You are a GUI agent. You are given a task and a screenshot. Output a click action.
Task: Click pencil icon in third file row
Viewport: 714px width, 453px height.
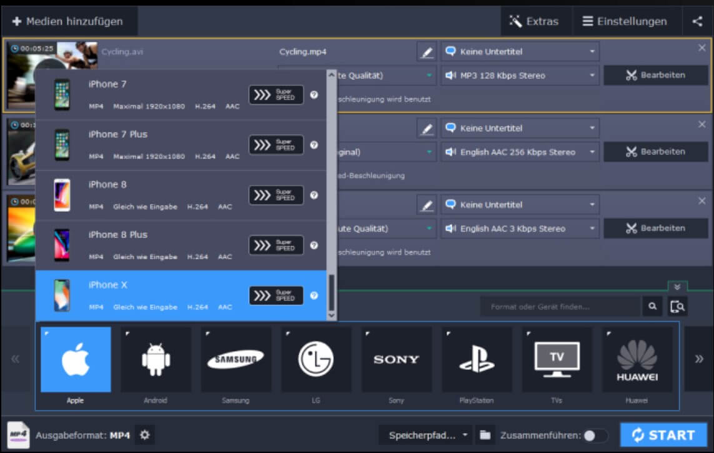(427, 205)
